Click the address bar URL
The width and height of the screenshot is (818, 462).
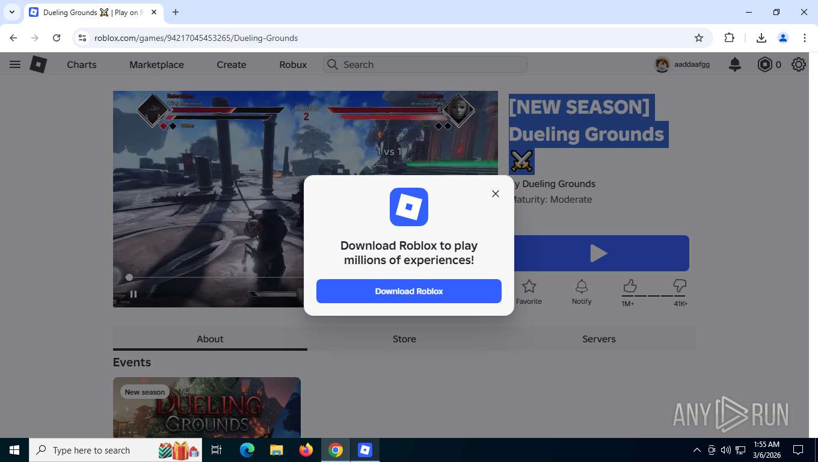click(196, 38)
